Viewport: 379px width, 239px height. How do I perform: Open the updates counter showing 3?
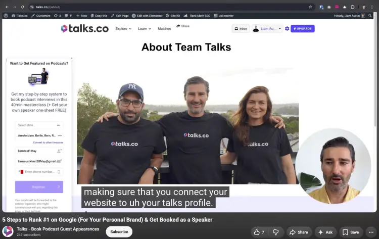click(x=58, y=16)
